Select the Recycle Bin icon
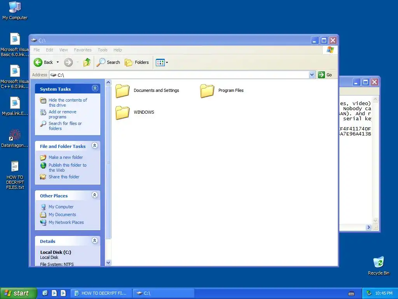Screen dimensions: 398x299 point(379,266)
